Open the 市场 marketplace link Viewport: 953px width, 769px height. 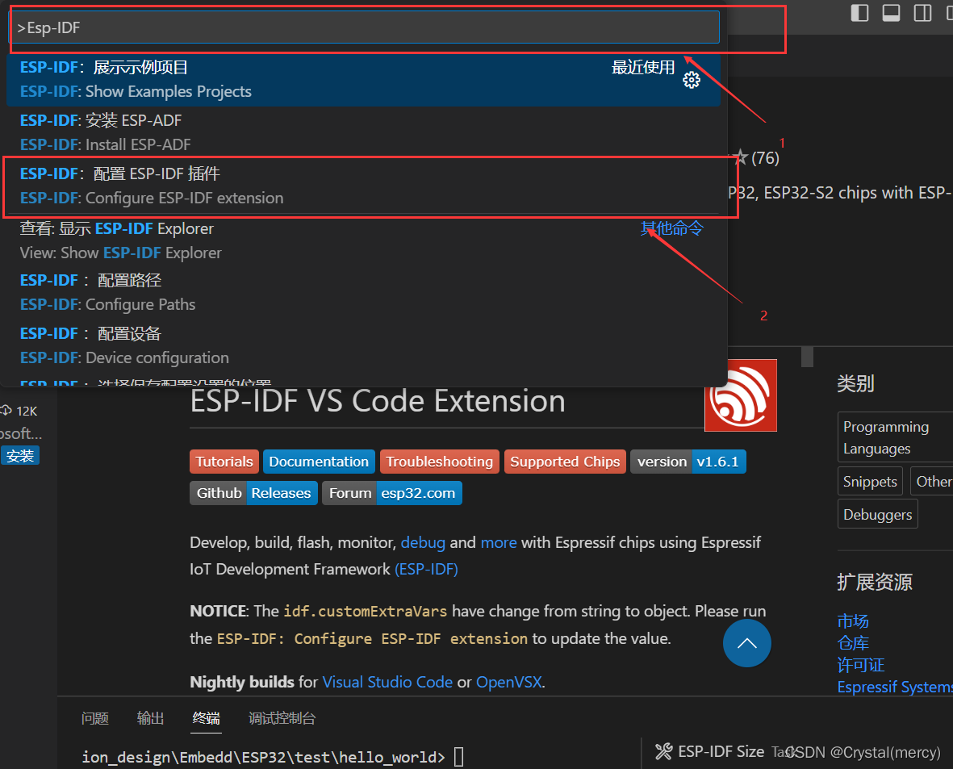pos(853,621)
